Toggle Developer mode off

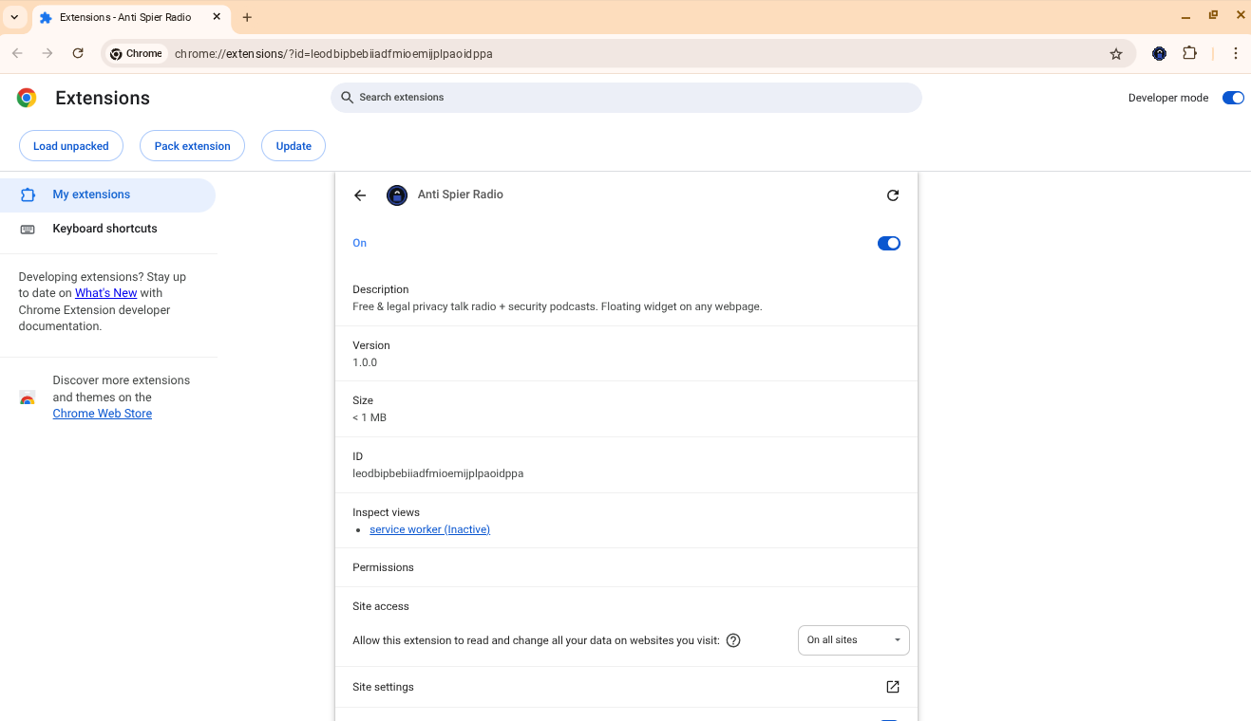click(1233, 98)
